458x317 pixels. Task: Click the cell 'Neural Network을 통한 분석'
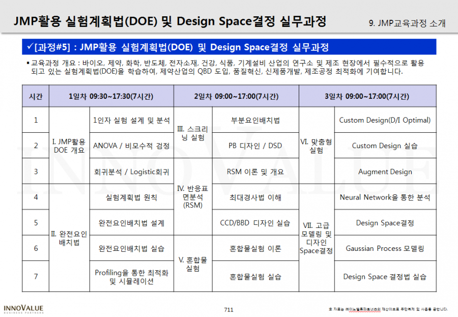pos(385,197)
